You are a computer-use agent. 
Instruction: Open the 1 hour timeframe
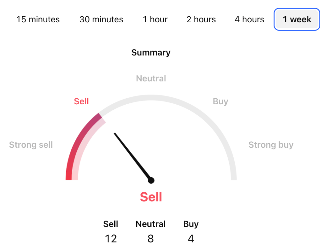pos(155,19)
